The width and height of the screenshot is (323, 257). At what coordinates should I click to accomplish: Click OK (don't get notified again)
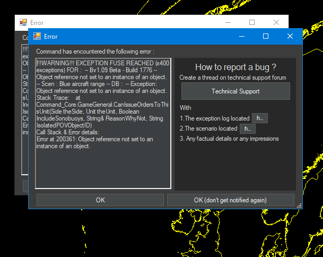click(x=231, y=200)
